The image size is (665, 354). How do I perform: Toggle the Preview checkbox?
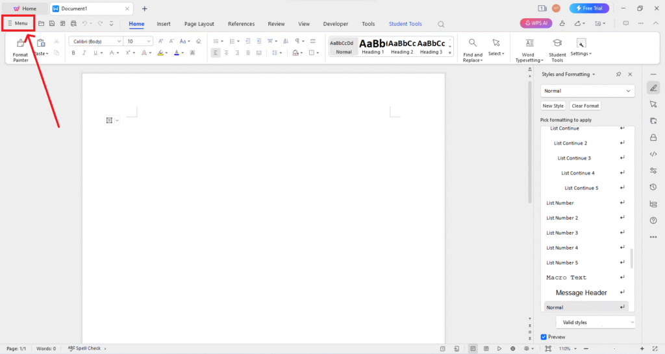coord(544,337)
